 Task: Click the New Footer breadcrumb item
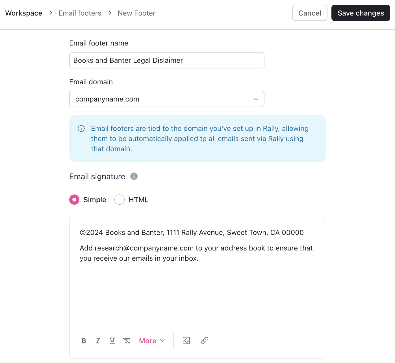(136, 13)
